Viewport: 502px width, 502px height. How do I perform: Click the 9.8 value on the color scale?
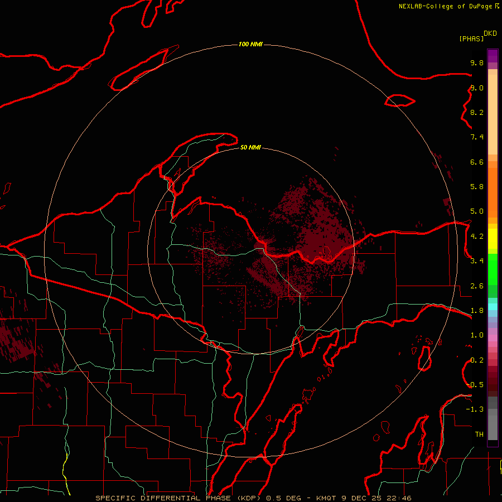(x=477, y=62)
